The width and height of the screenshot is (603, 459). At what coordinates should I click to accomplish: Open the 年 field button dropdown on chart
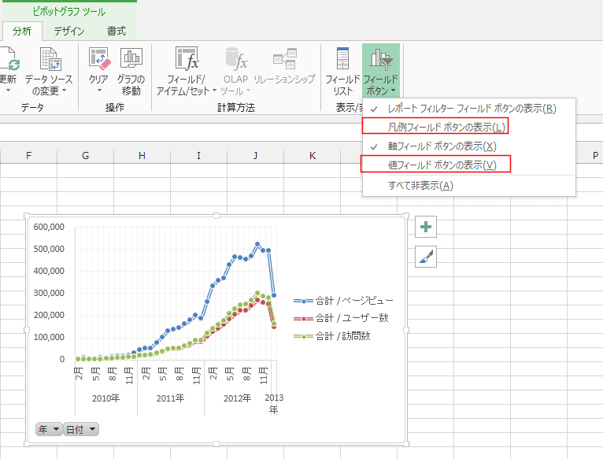point(49,429)
